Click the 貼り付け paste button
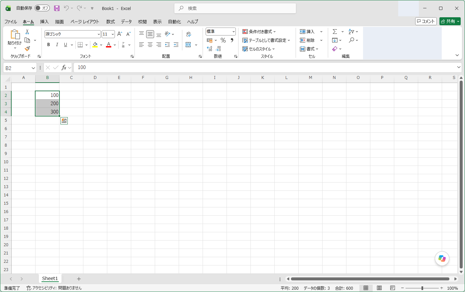The image size is (465, 292). point(15,39)
